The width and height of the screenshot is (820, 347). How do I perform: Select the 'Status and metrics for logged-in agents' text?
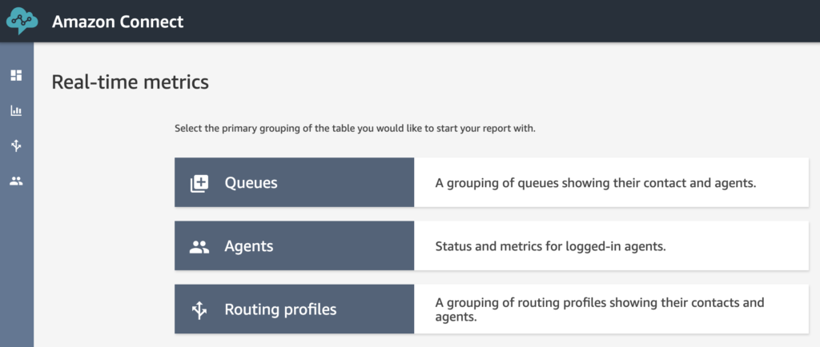551,246
